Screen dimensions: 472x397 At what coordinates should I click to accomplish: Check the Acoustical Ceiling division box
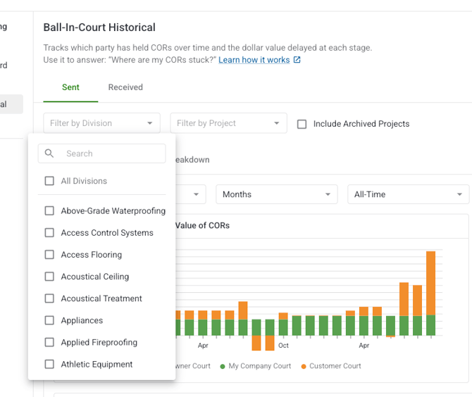coord(49,277)
